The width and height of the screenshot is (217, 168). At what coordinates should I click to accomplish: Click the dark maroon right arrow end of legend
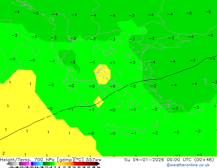(x=98, y=164)
